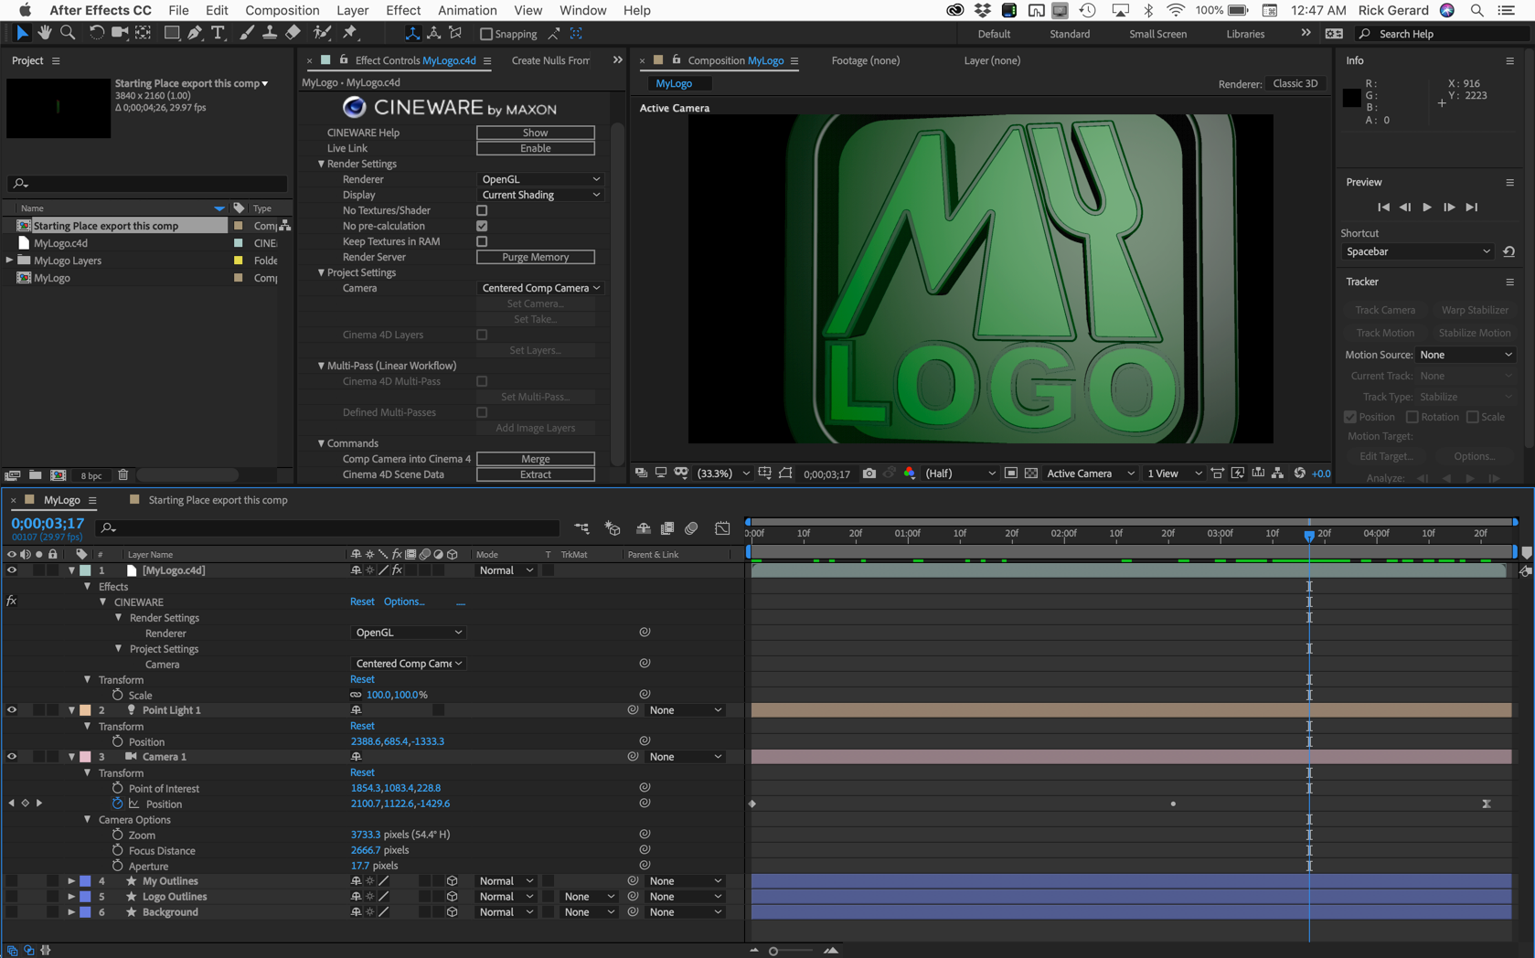Open Active Camera view dropdown
1535x958 pixels.
1090,474
